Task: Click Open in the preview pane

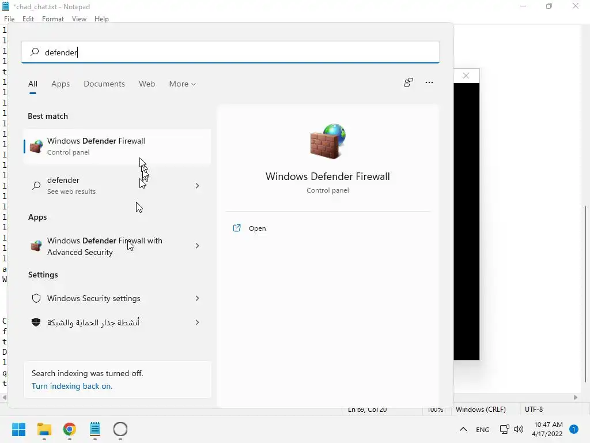Action: click(258, 228)
